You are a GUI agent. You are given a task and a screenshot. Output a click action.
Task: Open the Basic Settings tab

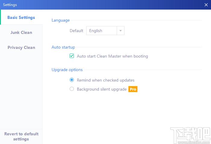21,17
